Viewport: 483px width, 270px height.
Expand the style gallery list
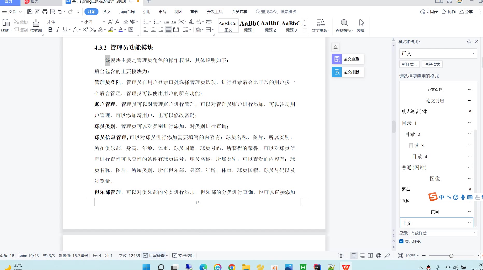tap(305, 30)
